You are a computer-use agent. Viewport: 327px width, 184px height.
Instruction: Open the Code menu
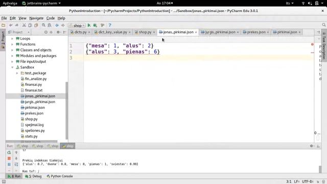coord(51,18)
